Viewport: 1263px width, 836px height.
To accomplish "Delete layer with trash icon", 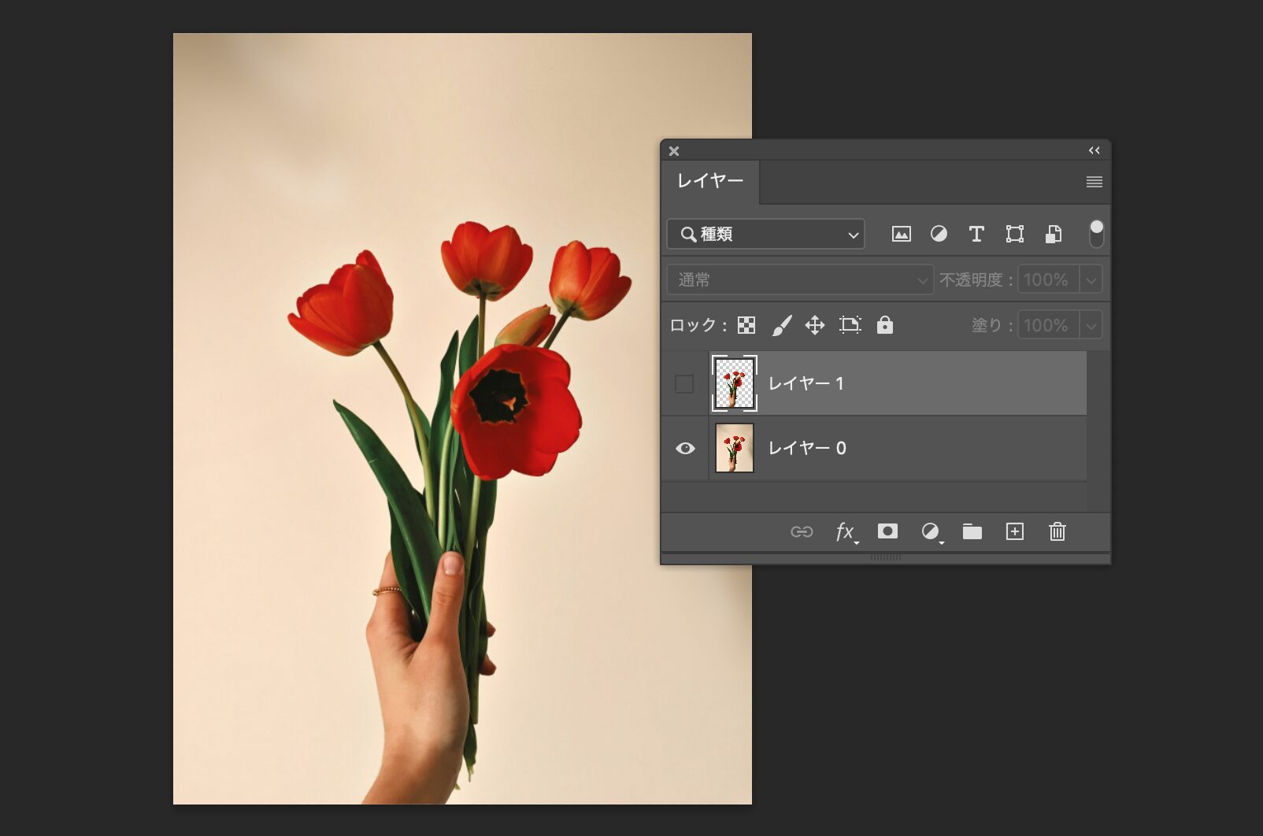I will click(x=1057, y=531).
